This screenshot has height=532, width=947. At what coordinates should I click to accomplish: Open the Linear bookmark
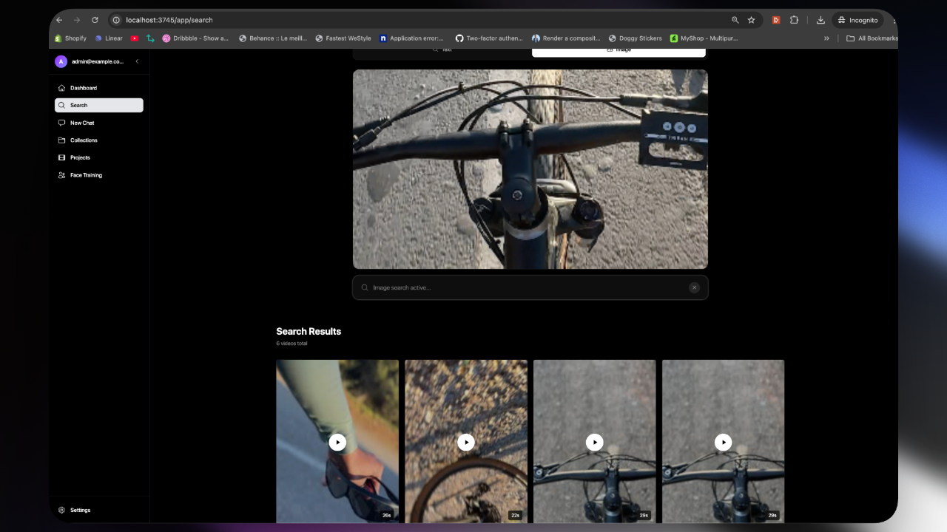109,38
